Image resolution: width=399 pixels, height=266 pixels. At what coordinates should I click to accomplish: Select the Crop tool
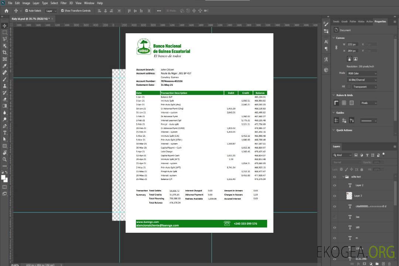click(x=4, y=52)
